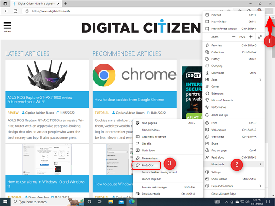This screenshot has height=206, width=275.
Task: Select New tab menu entry
Action: [233, 15]
